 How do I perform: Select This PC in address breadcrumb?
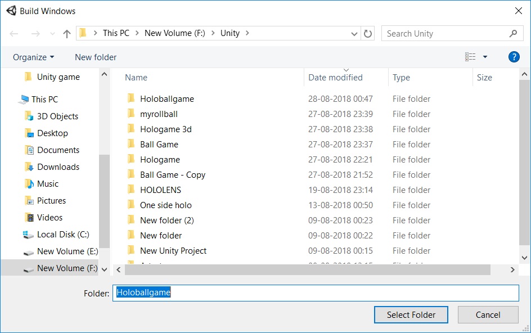click(116, 33)
